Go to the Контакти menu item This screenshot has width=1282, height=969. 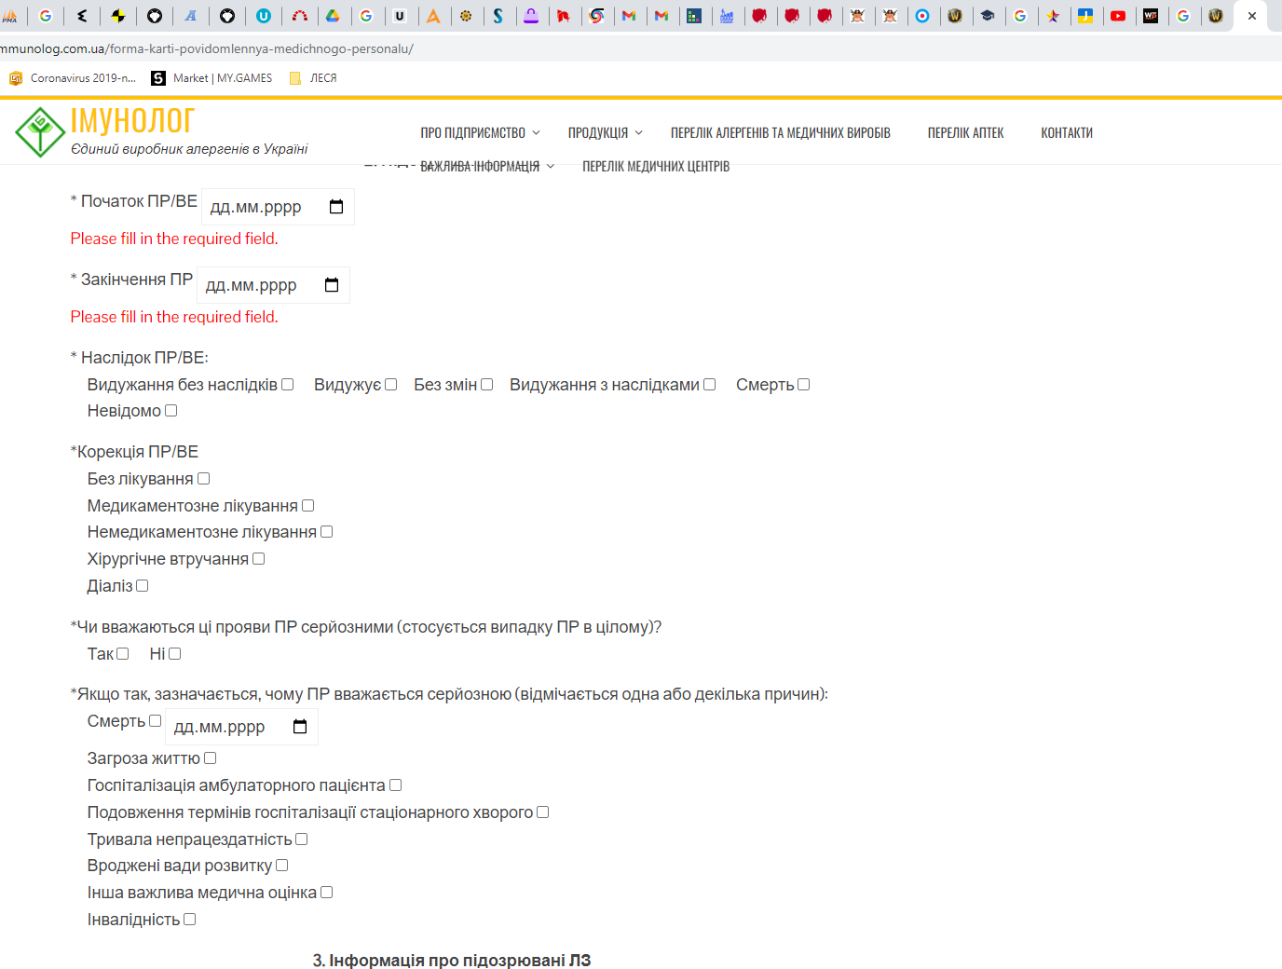pos(1066,133)
